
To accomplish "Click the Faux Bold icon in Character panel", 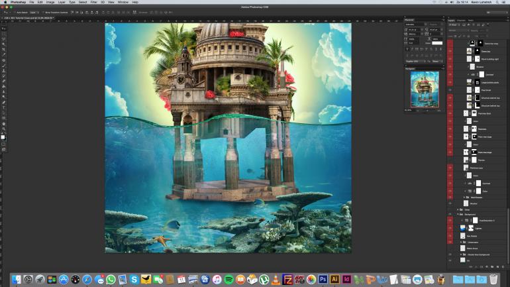I will [x=407, y=49].
